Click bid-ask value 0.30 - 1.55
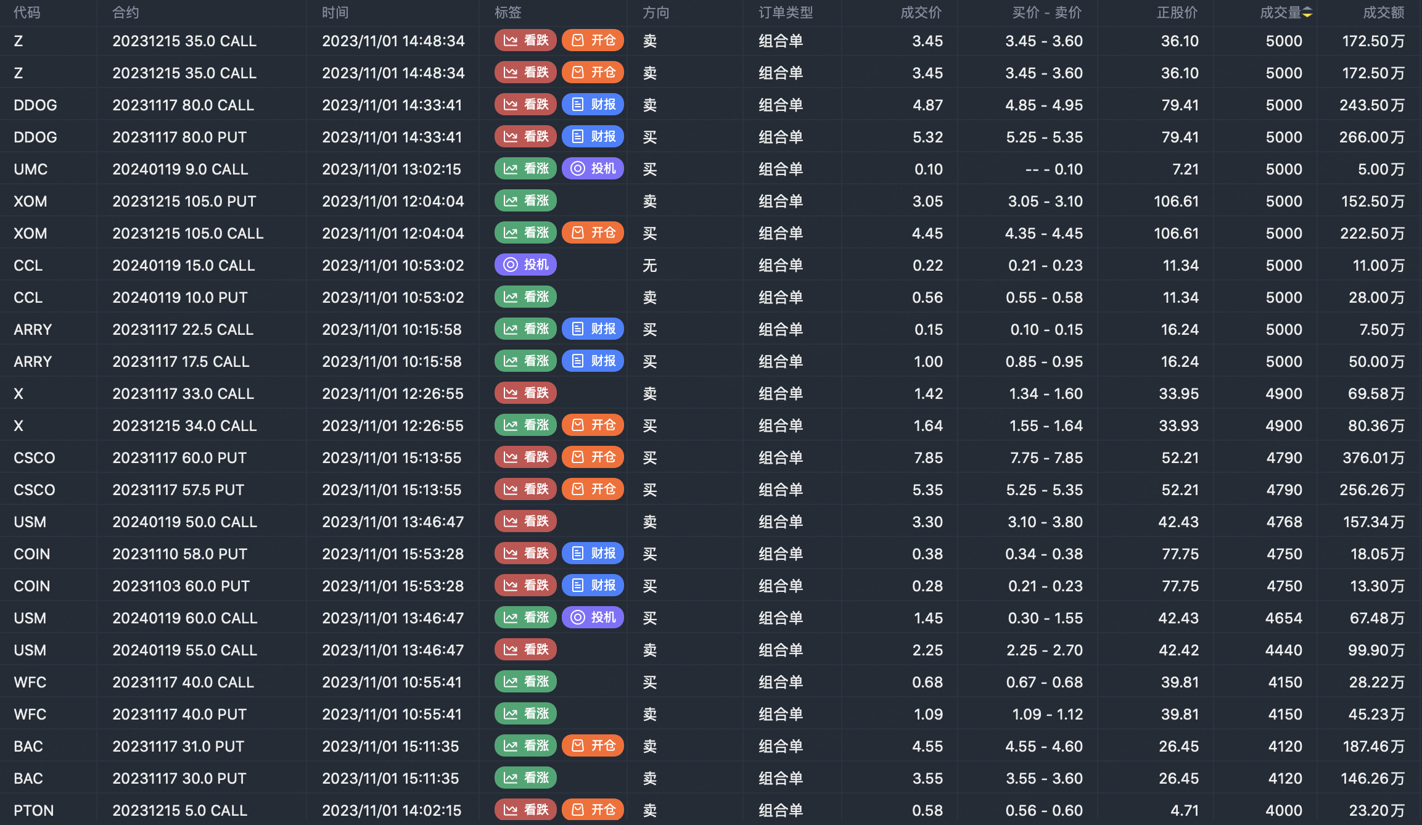1422x825 pixels. [x=1045, y=618]
